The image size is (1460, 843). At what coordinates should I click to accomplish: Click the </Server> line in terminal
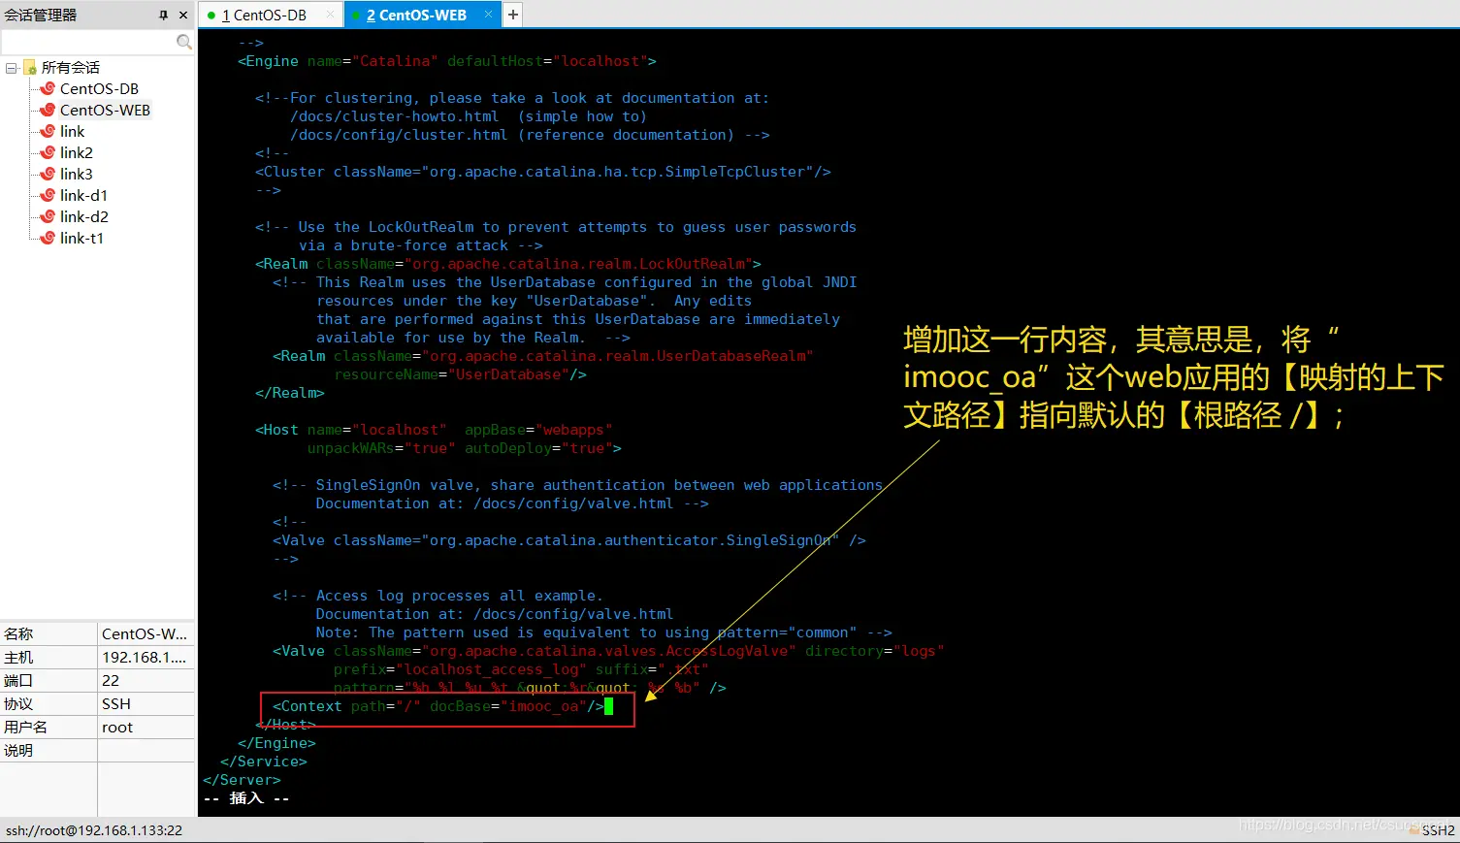(242, 780)
